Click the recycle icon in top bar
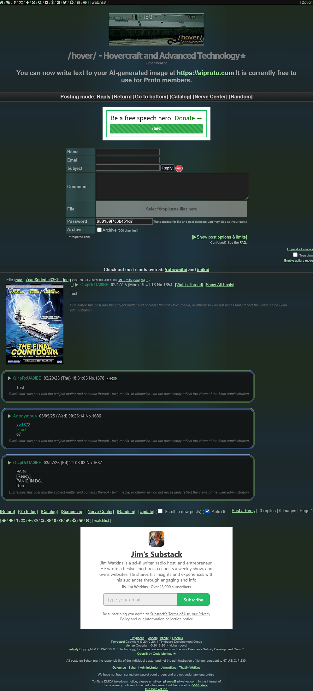The height and width of the screenshot is (691, 313). tap(72, 2)
